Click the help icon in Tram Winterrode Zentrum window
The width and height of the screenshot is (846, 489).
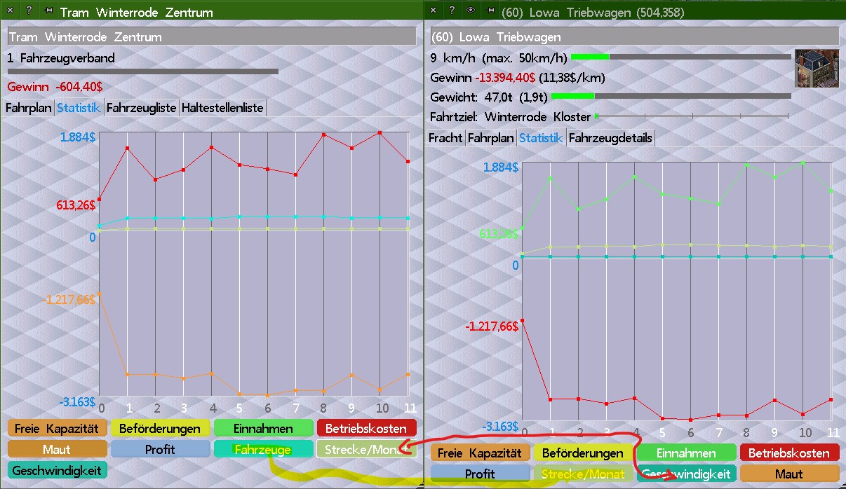point(28,11)
